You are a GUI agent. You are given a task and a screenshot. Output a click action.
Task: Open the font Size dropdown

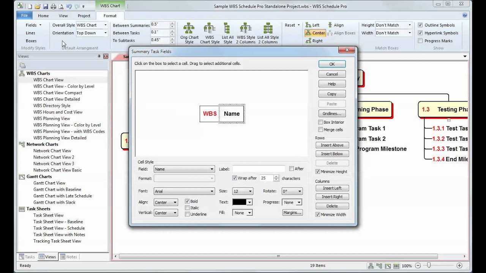[x=243, y=191]
